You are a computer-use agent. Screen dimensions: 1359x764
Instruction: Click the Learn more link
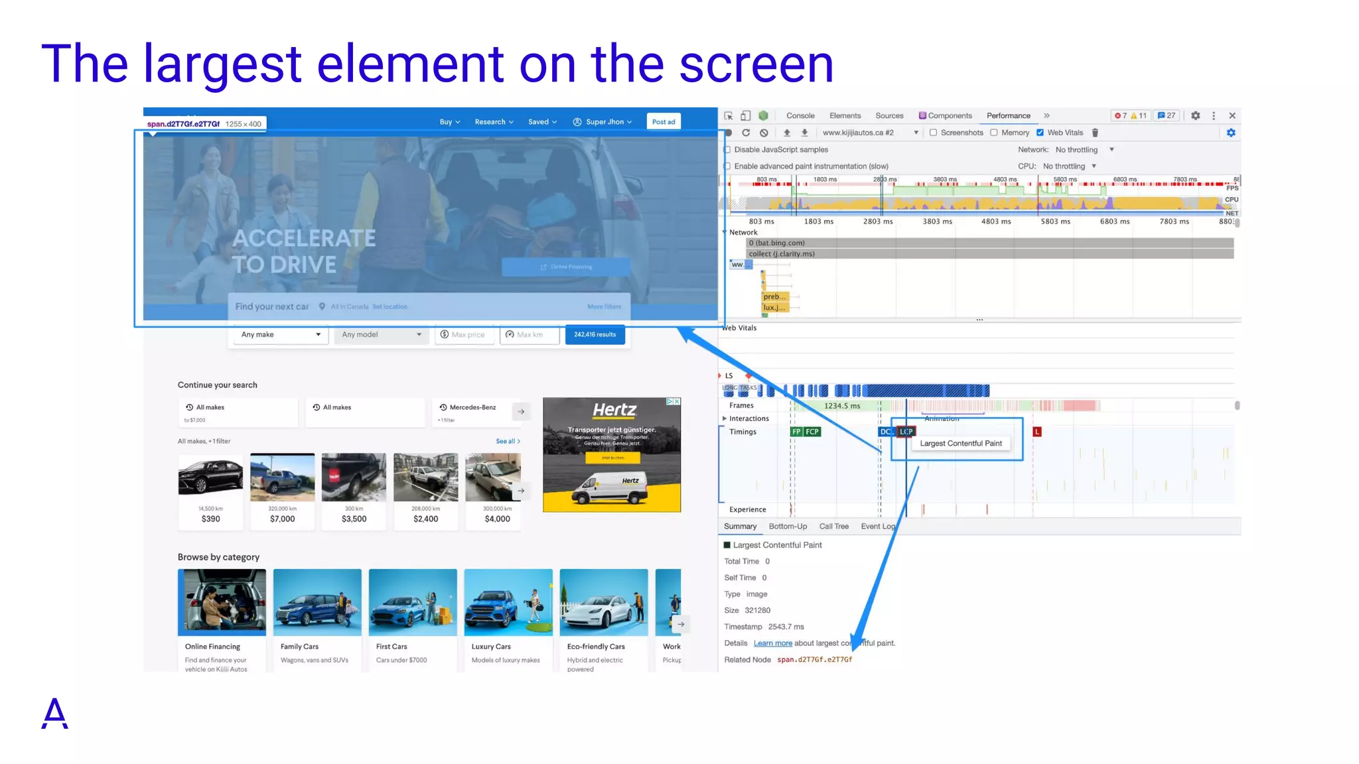(x=772, y=643)
